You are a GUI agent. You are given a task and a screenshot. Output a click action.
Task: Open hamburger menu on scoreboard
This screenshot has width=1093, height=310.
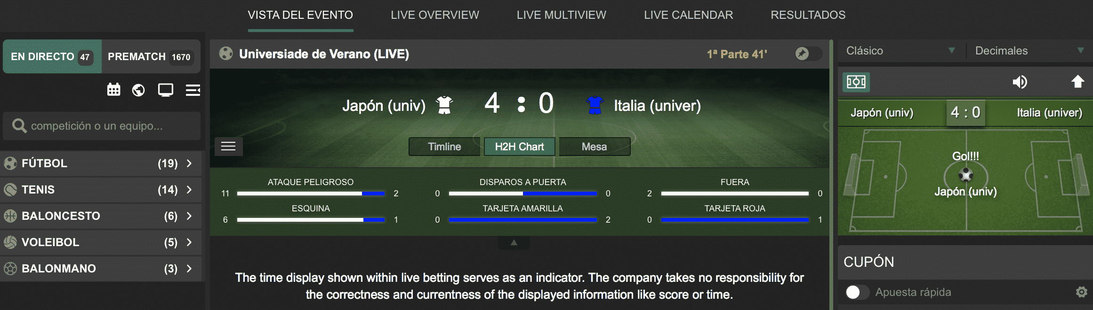pyautogui.click(x=228, y=147)
